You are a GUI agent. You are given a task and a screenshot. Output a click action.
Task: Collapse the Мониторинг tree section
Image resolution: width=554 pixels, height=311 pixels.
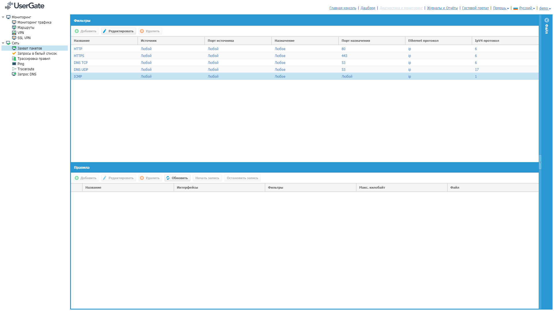pyautogui.click(x=3, y=17)
